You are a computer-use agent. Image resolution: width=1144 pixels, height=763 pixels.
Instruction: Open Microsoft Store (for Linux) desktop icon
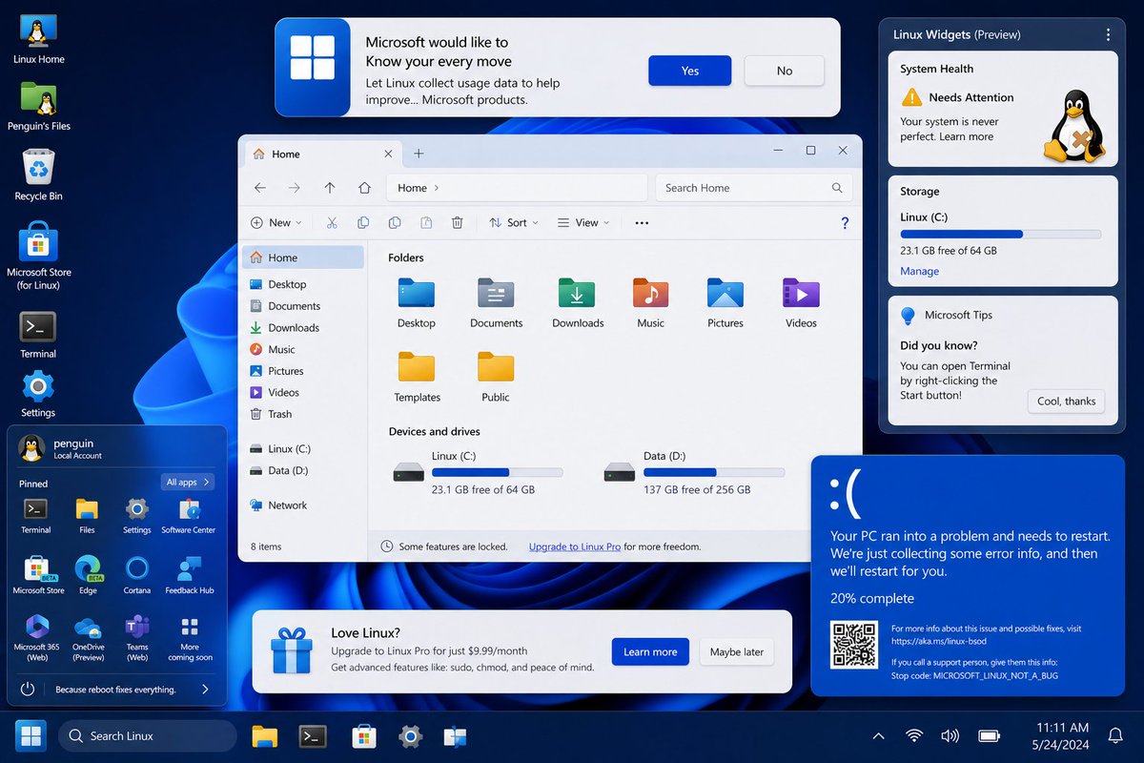pos(38,254)
